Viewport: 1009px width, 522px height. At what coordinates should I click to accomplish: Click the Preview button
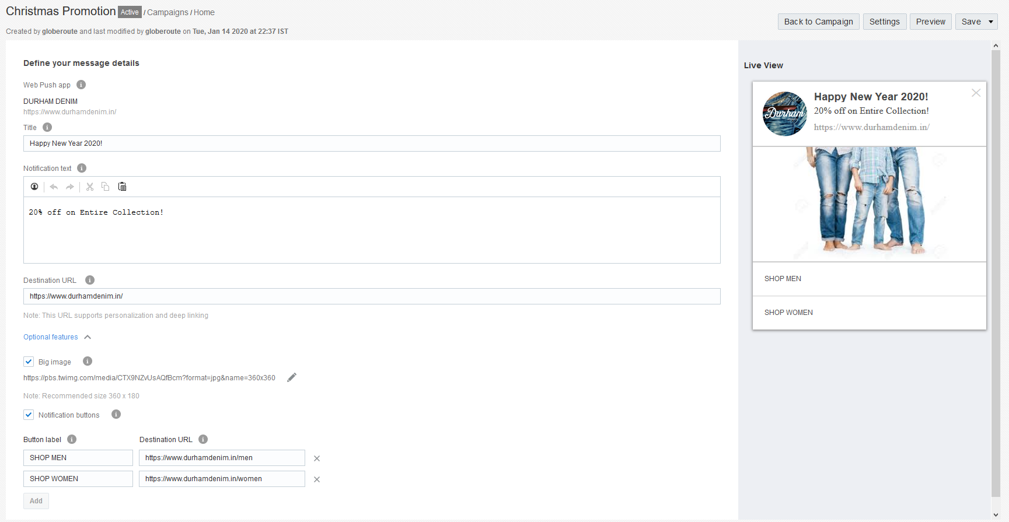click(x=931, y=22)
